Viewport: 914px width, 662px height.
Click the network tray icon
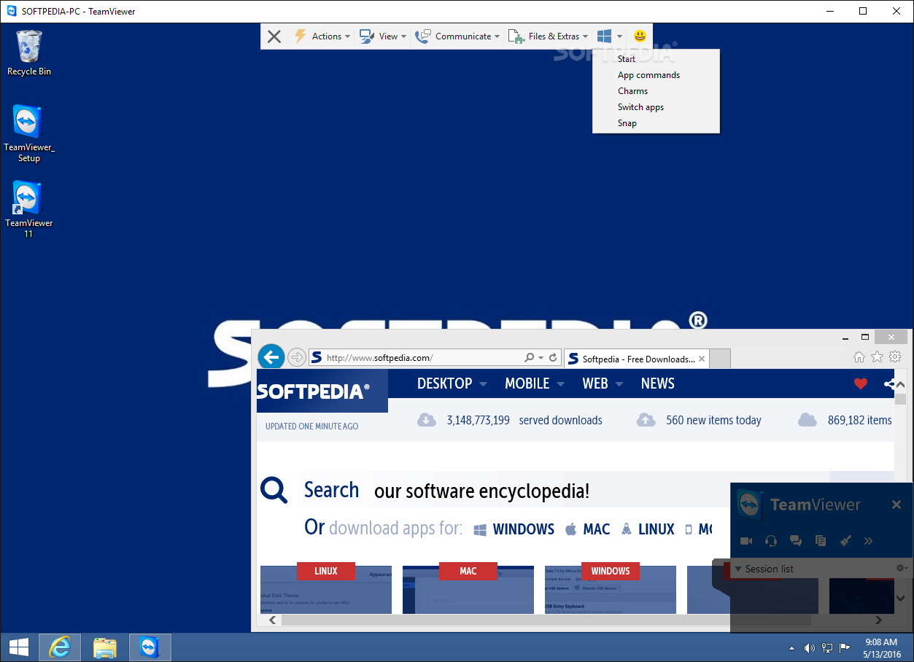(x=827, y=647)
